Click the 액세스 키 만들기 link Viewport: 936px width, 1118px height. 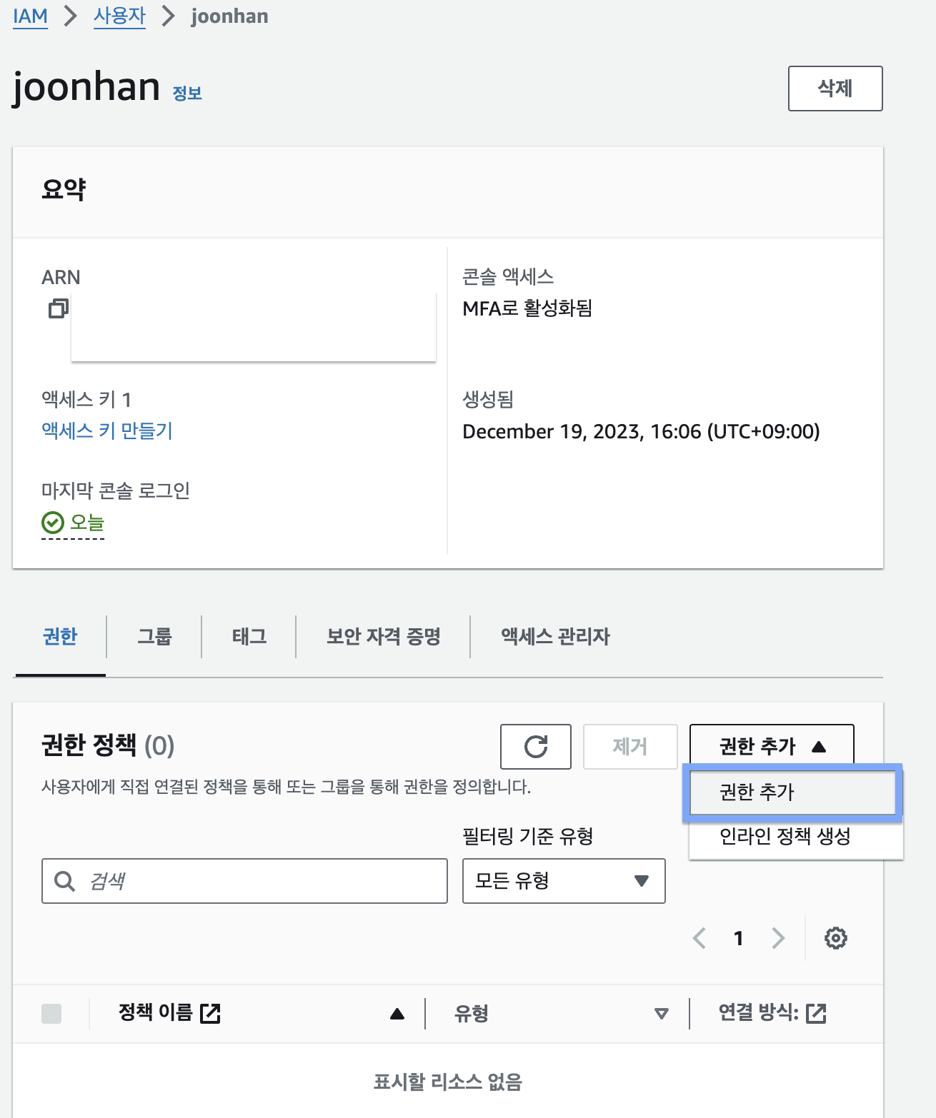pyautogui.click(x=107, y=430)
